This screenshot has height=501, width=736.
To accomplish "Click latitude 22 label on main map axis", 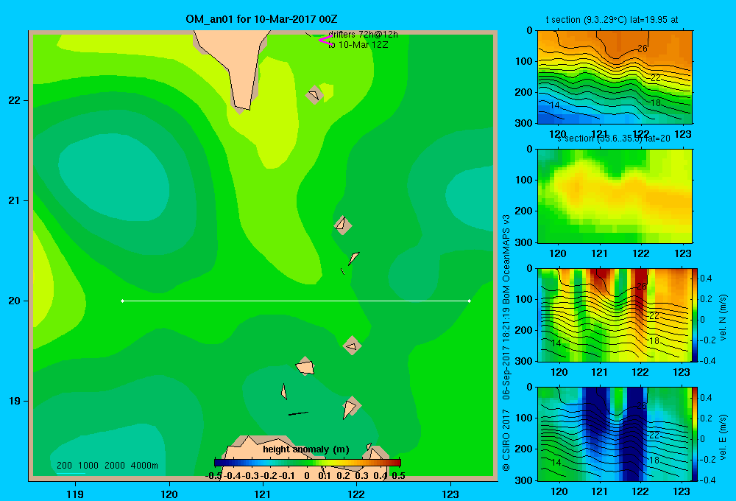I will point(15,100).
